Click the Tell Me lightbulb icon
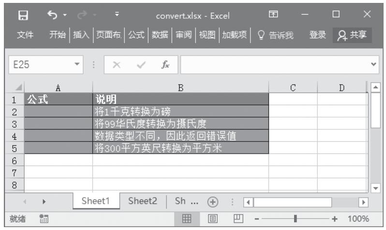Image resolution: width=386 pixels, height=230 pixels. (261, 35)
